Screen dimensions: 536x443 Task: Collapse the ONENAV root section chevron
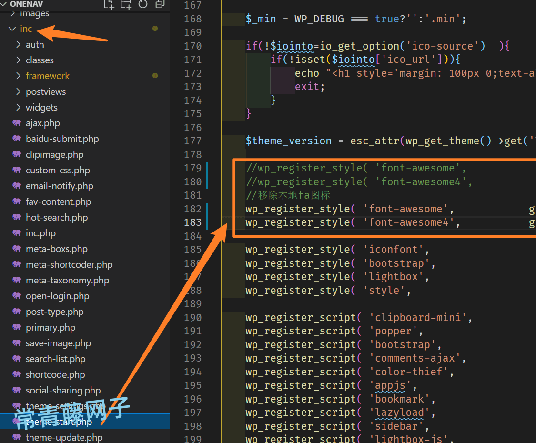tap(4, 4)
